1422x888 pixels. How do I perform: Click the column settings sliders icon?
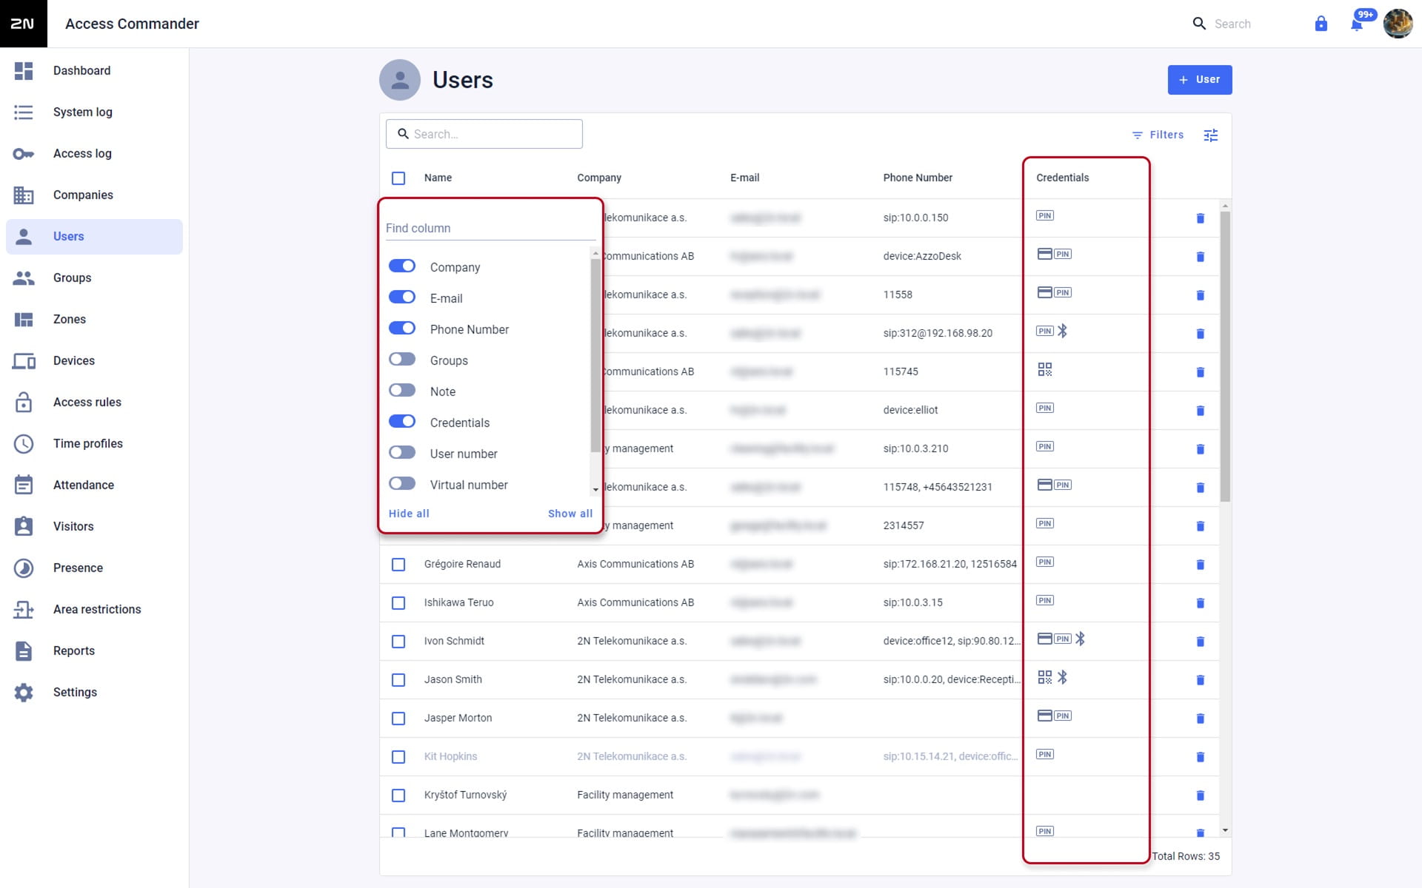[x=1211, y=135]
